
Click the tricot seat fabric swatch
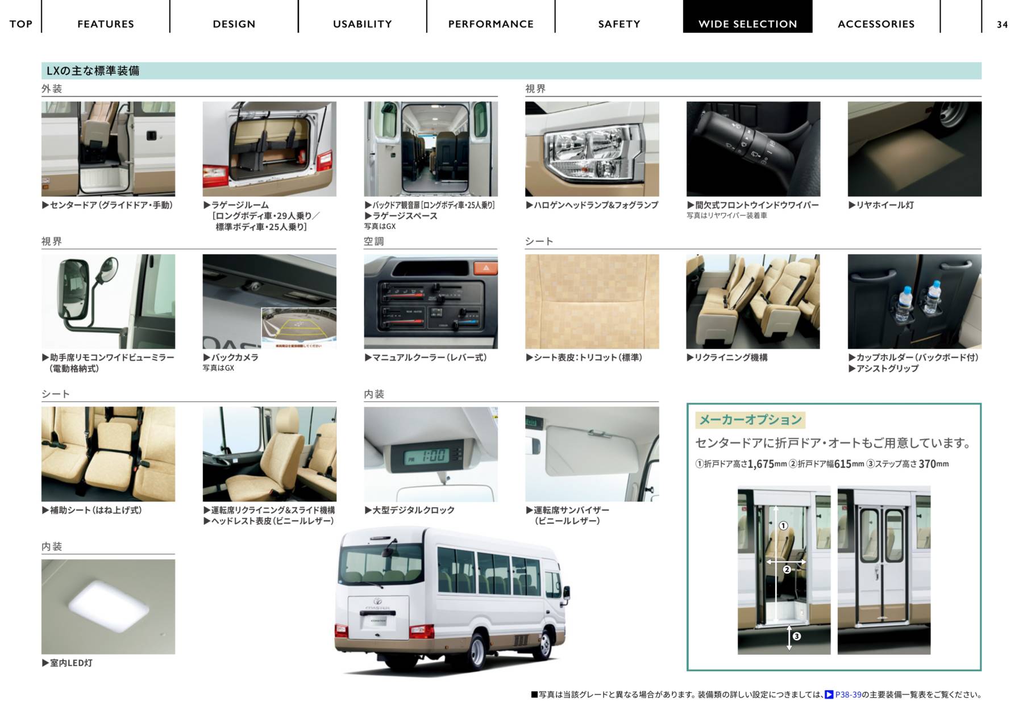point(592,301)
